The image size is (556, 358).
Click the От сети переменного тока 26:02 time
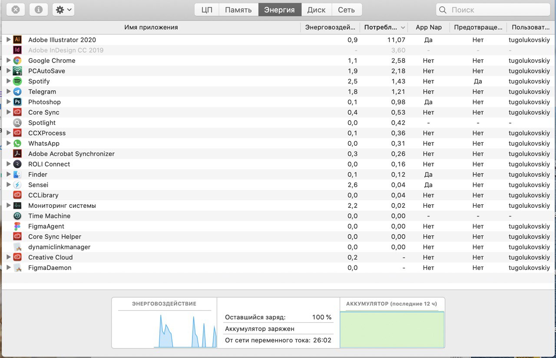click(x=322, y=340)
